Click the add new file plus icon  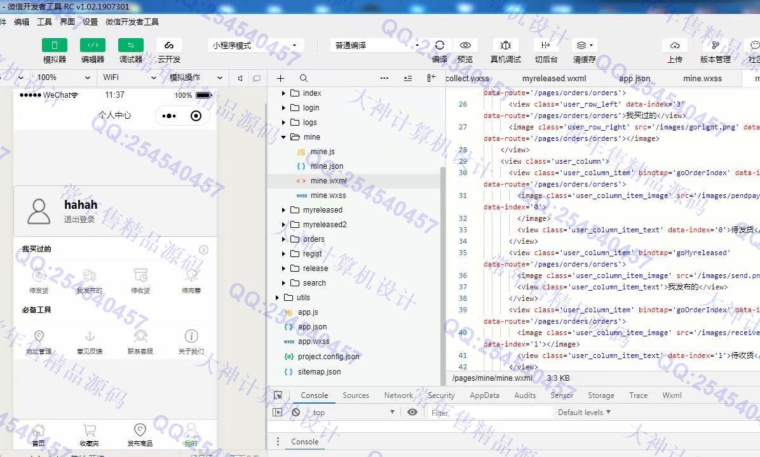coord(281,78)
